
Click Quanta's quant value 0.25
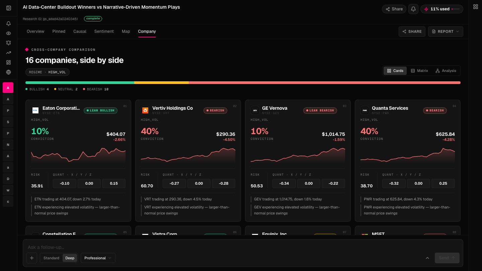pos(443,183)
